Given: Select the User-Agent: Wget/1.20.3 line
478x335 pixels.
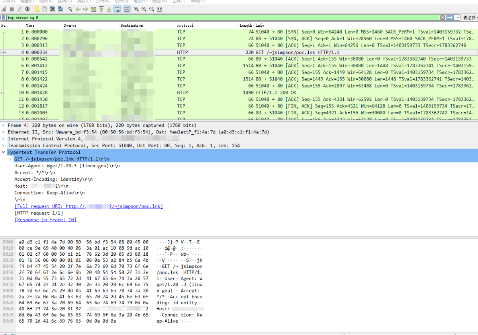Looking at the screenshot, I should tap(67, 166).
